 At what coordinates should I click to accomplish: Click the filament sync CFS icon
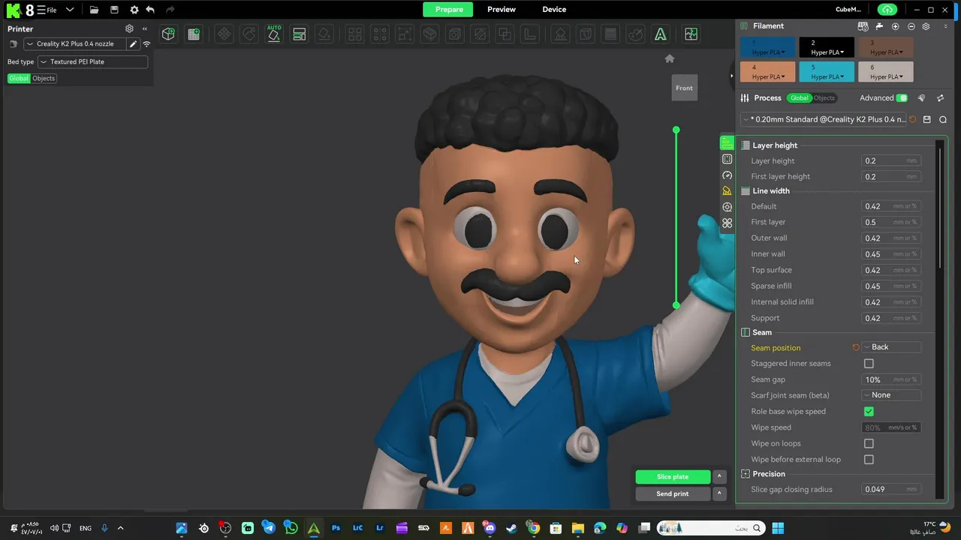point(863,26)
